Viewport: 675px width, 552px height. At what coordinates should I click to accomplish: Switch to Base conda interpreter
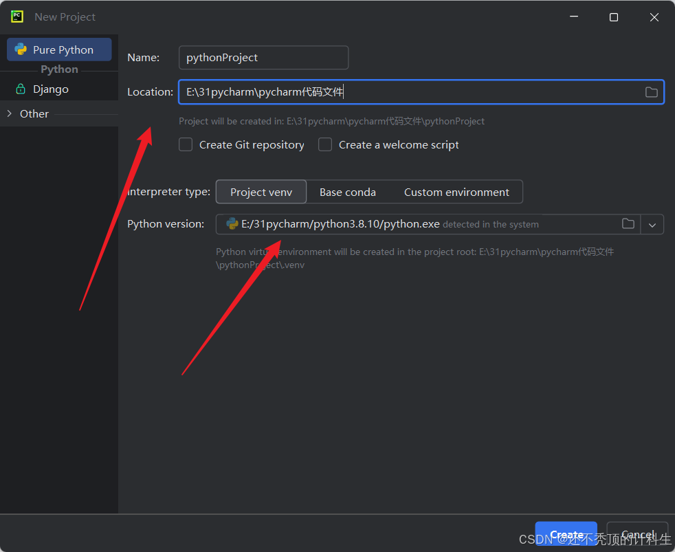point(347,192)
